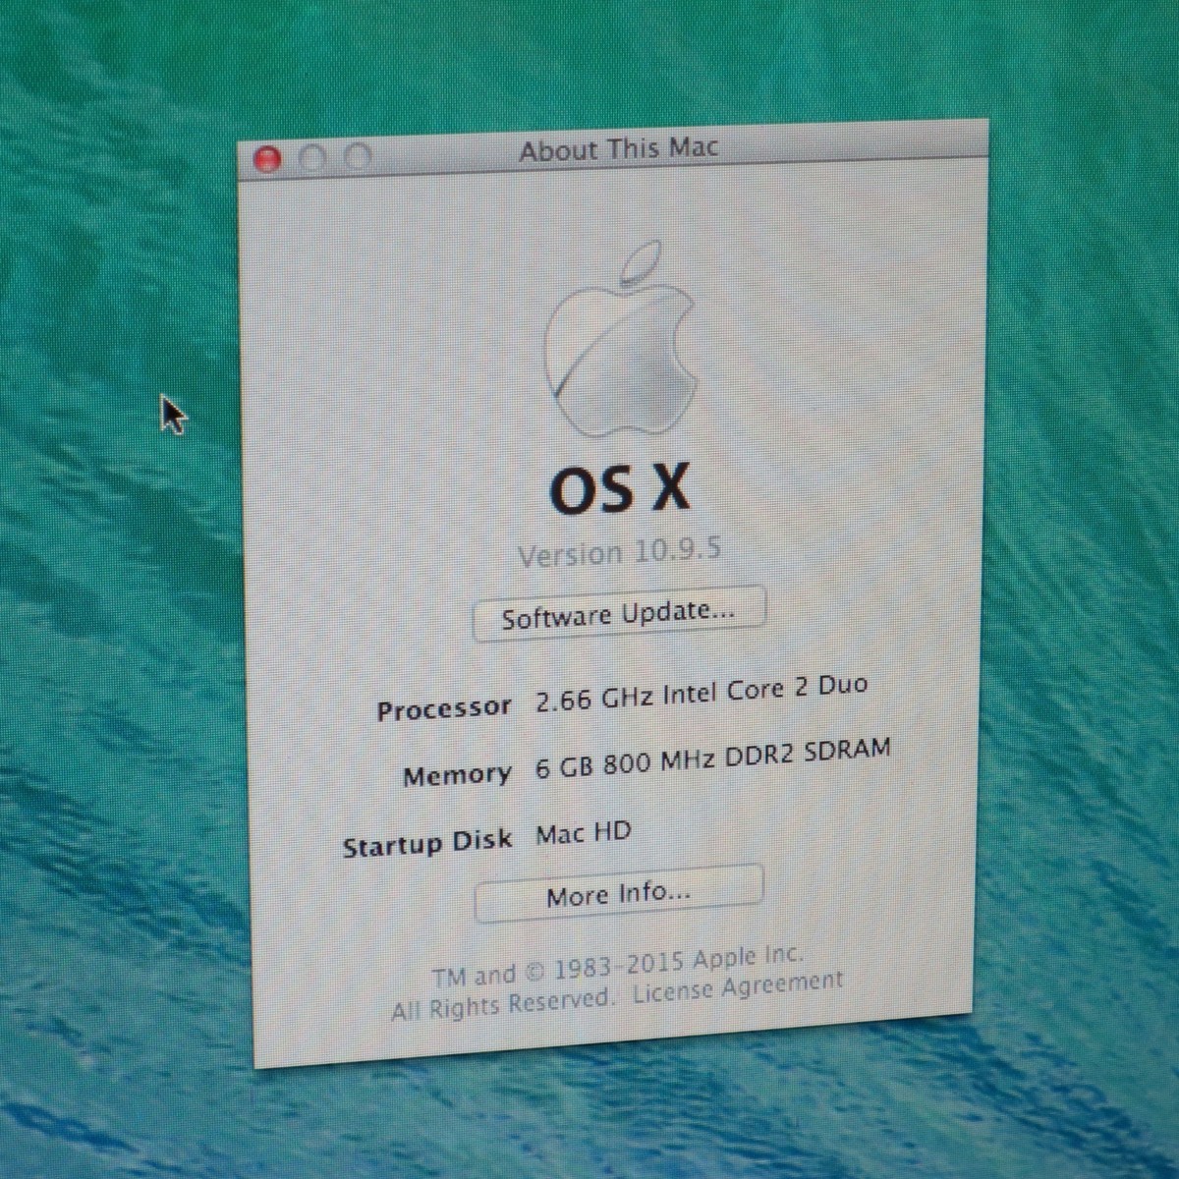Click the Mac HD startup disk name
Viewport: 1179px width, 1179px height.
point(584,834)
